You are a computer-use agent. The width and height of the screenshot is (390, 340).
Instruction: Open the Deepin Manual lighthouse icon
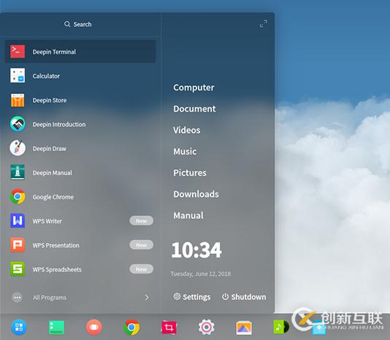18,172
